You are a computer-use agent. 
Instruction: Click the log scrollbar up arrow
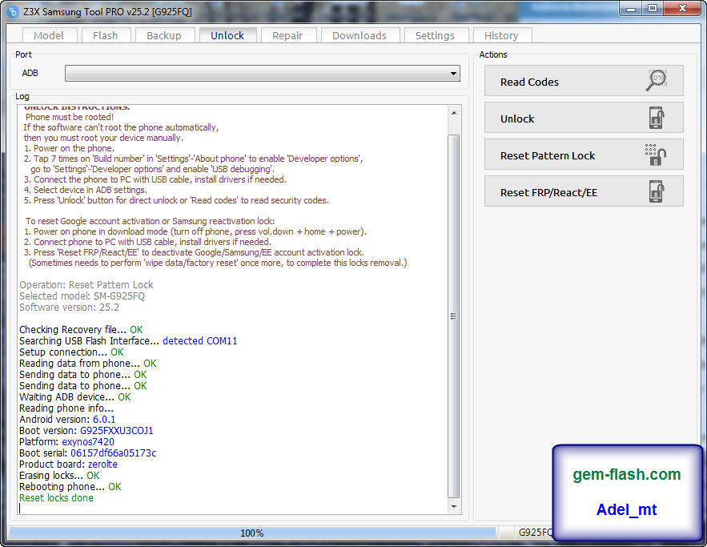[x=454, y=113]
